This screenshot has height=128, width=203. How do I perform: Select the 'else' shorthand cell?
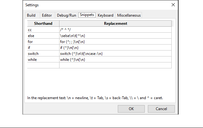click(x=43, y=36)
